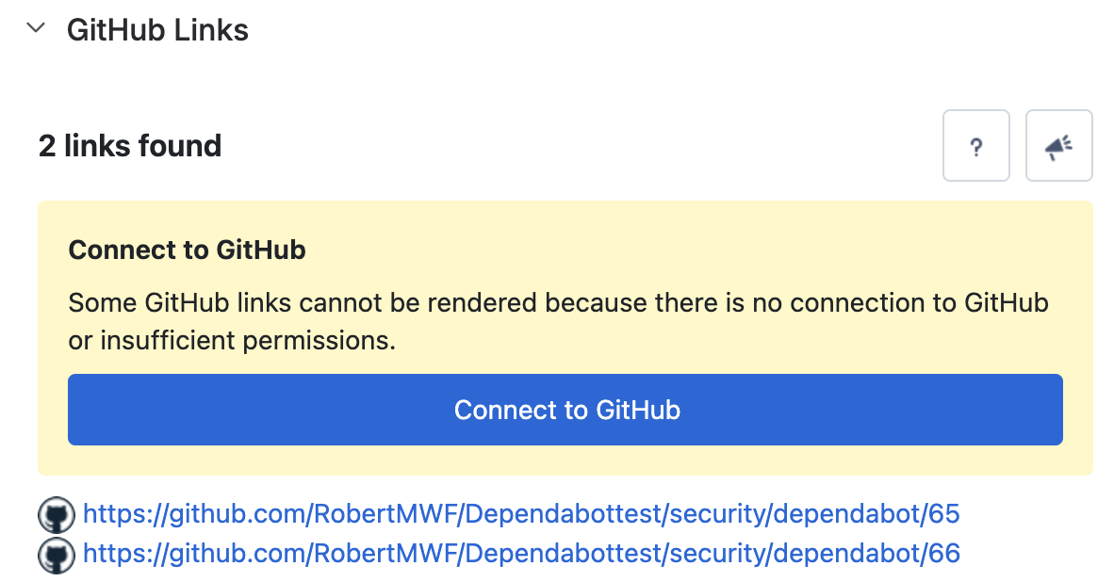1114x582 pixels.
Task: Click the bold Connect to GitHub banner heading
Action: tap(187, 250)
